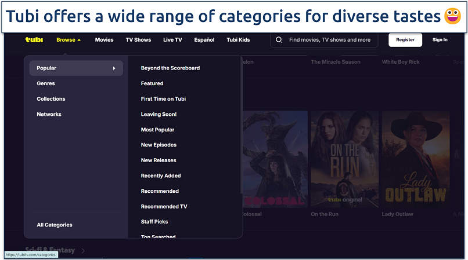
Task: Select Genres in the browse menu
Action: 46,83
